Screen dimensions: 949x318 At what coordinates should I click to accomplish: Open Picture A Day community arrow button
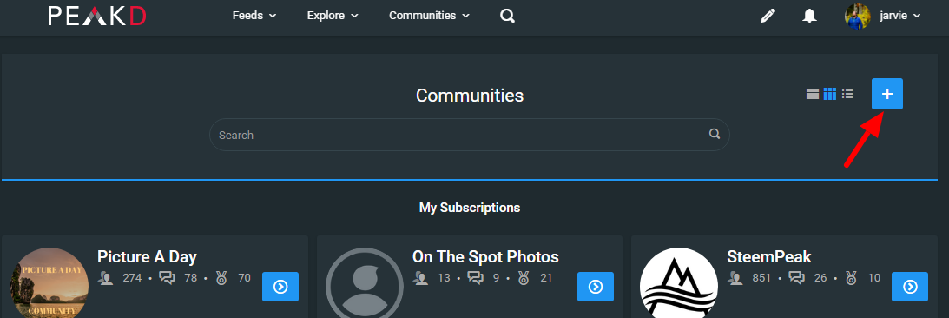click(280, 287)
